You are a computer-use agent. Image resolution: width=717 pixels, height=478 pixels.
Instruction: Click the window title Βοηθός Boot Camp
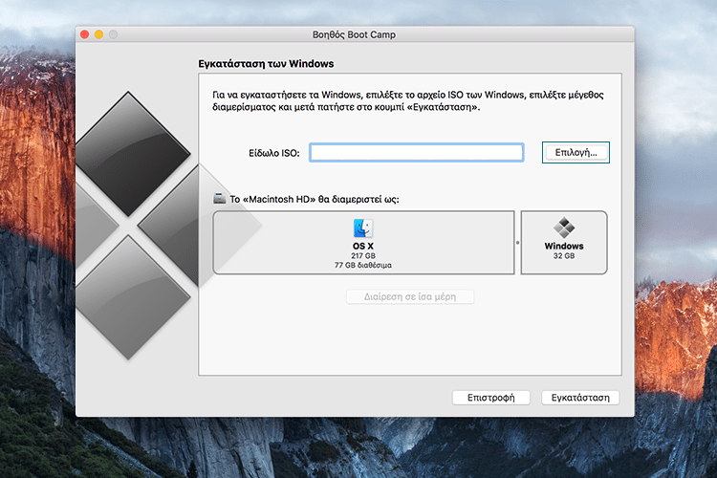[354, 34]
